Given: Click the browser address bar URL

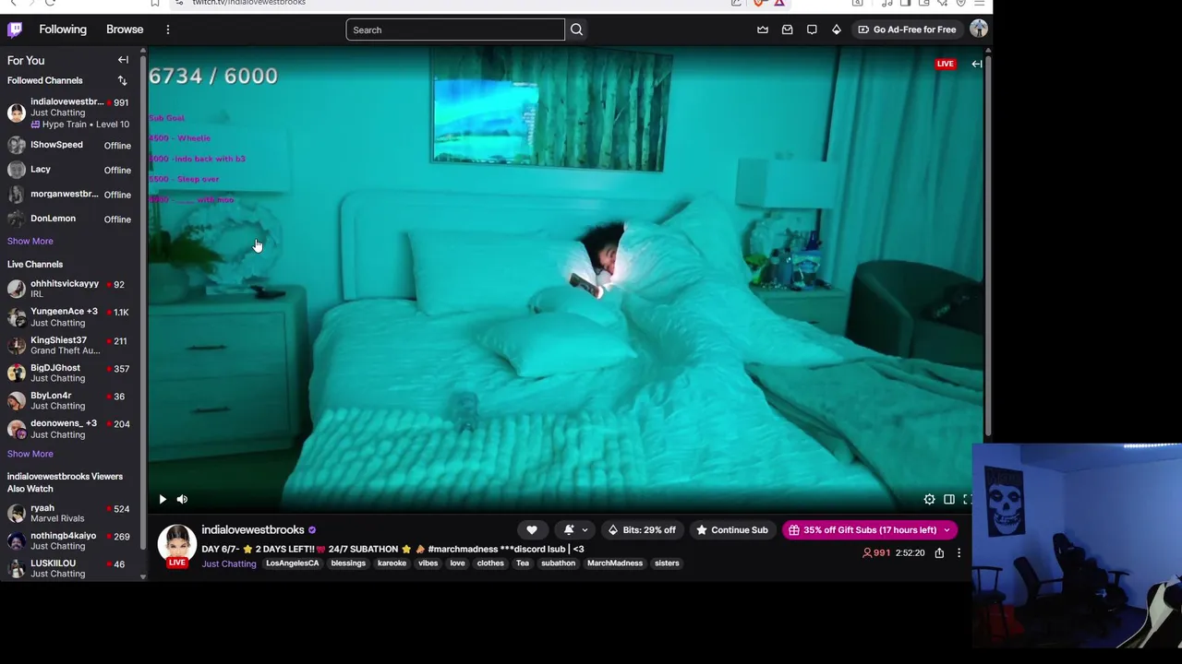Looking at the screenshot, I should pyautogui.click(x=248, y=3).
